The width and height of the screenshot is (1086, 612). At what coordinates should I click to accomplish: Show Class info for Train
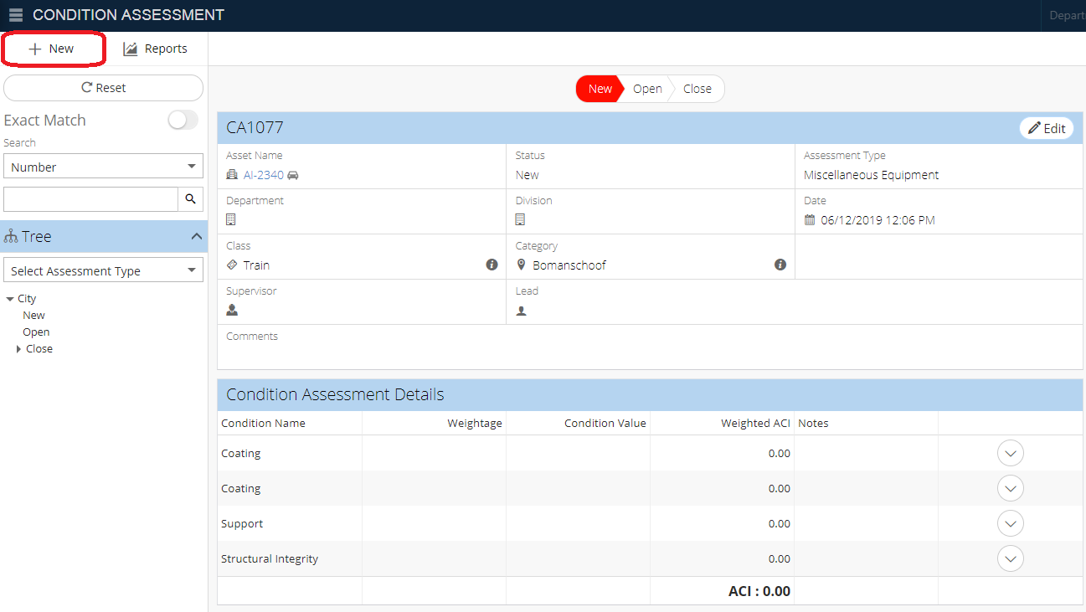coord(492,265)
